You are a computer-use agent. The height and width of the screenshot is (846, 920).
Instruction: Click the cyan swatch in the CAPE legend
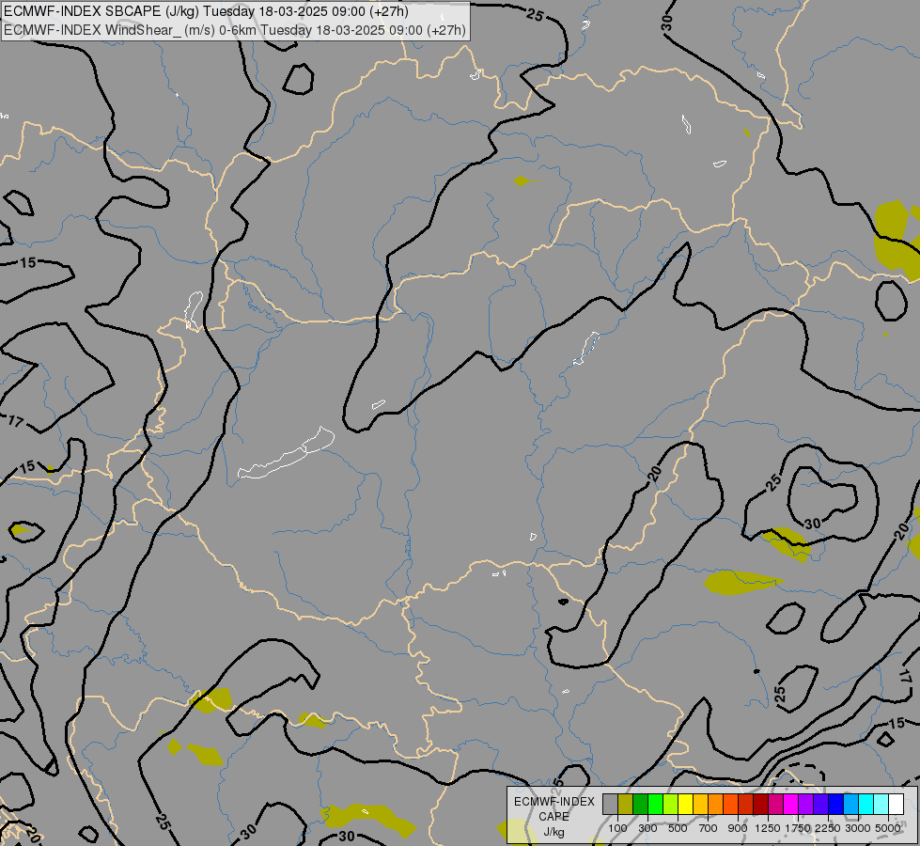pos(865,805)
